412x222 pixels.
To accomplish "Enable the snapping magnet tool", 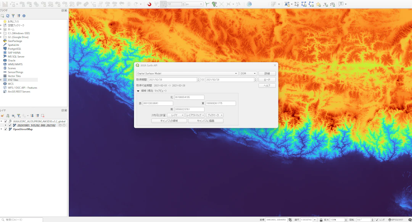I will [x=149, y=4].
